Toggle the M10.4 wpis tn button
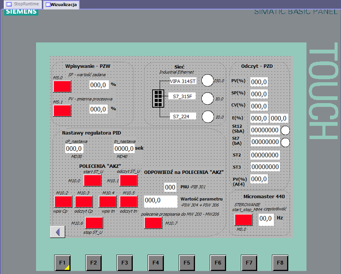This screenshot has width=341, height=274. [108, 202]
